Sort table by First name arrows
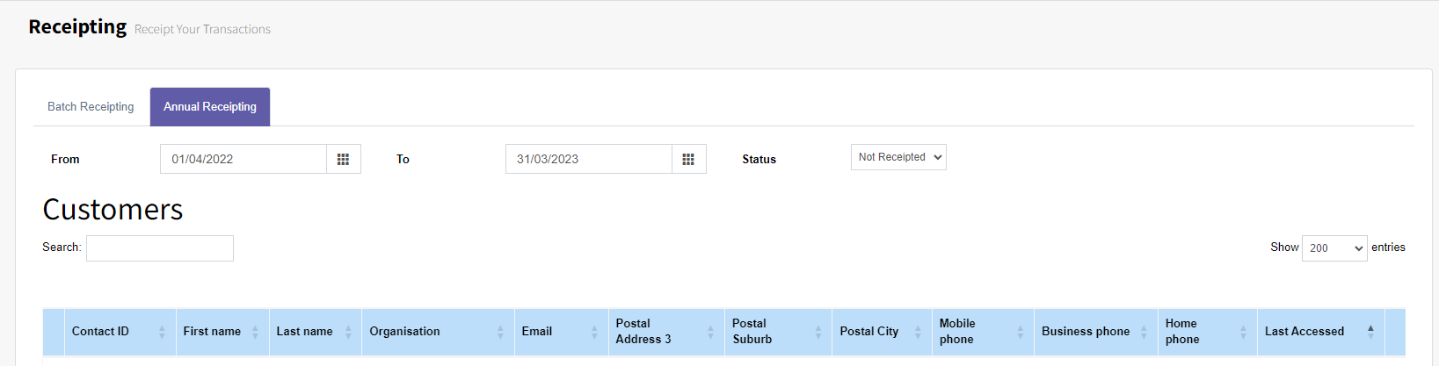This screenshot has height=366, width=1439. [x=255, y=332]
